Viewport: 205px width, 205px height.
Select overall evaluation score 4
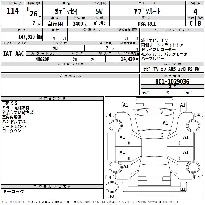(x=195, y=12)
